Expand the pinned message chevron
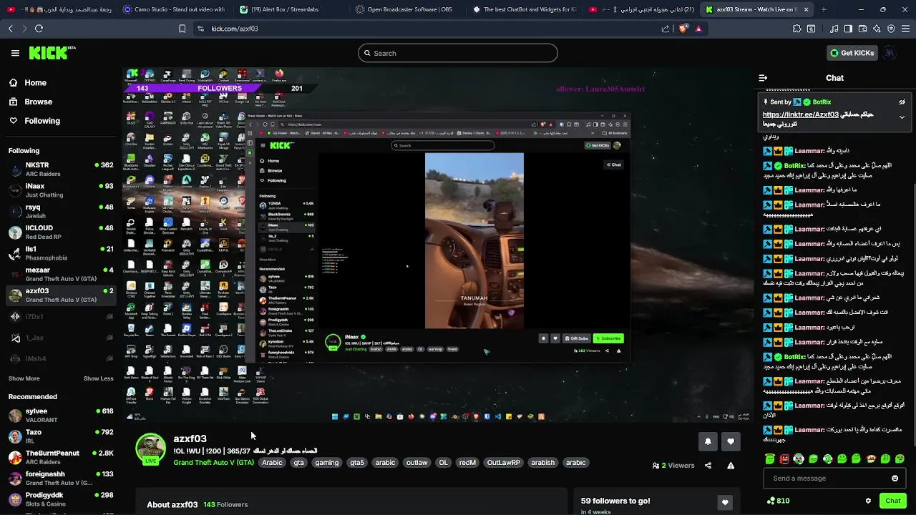Screen dimensions: 916x515 [x=902, y=117]
